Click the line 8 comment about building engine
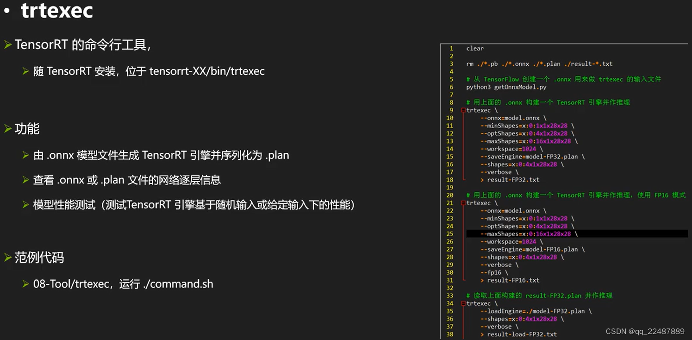 [x=548, y=102]
